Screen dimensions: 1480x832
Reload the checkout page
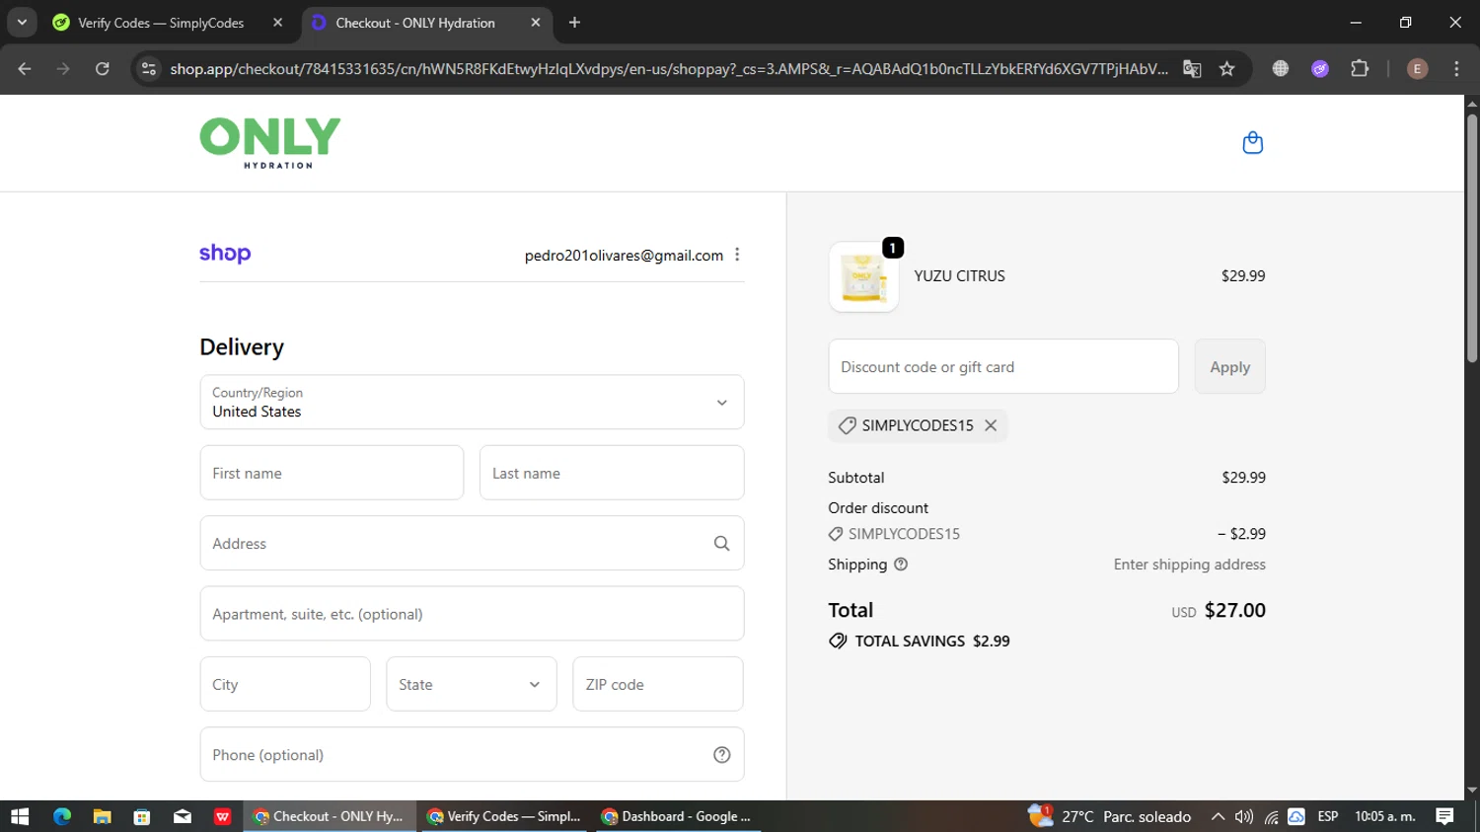103,68
